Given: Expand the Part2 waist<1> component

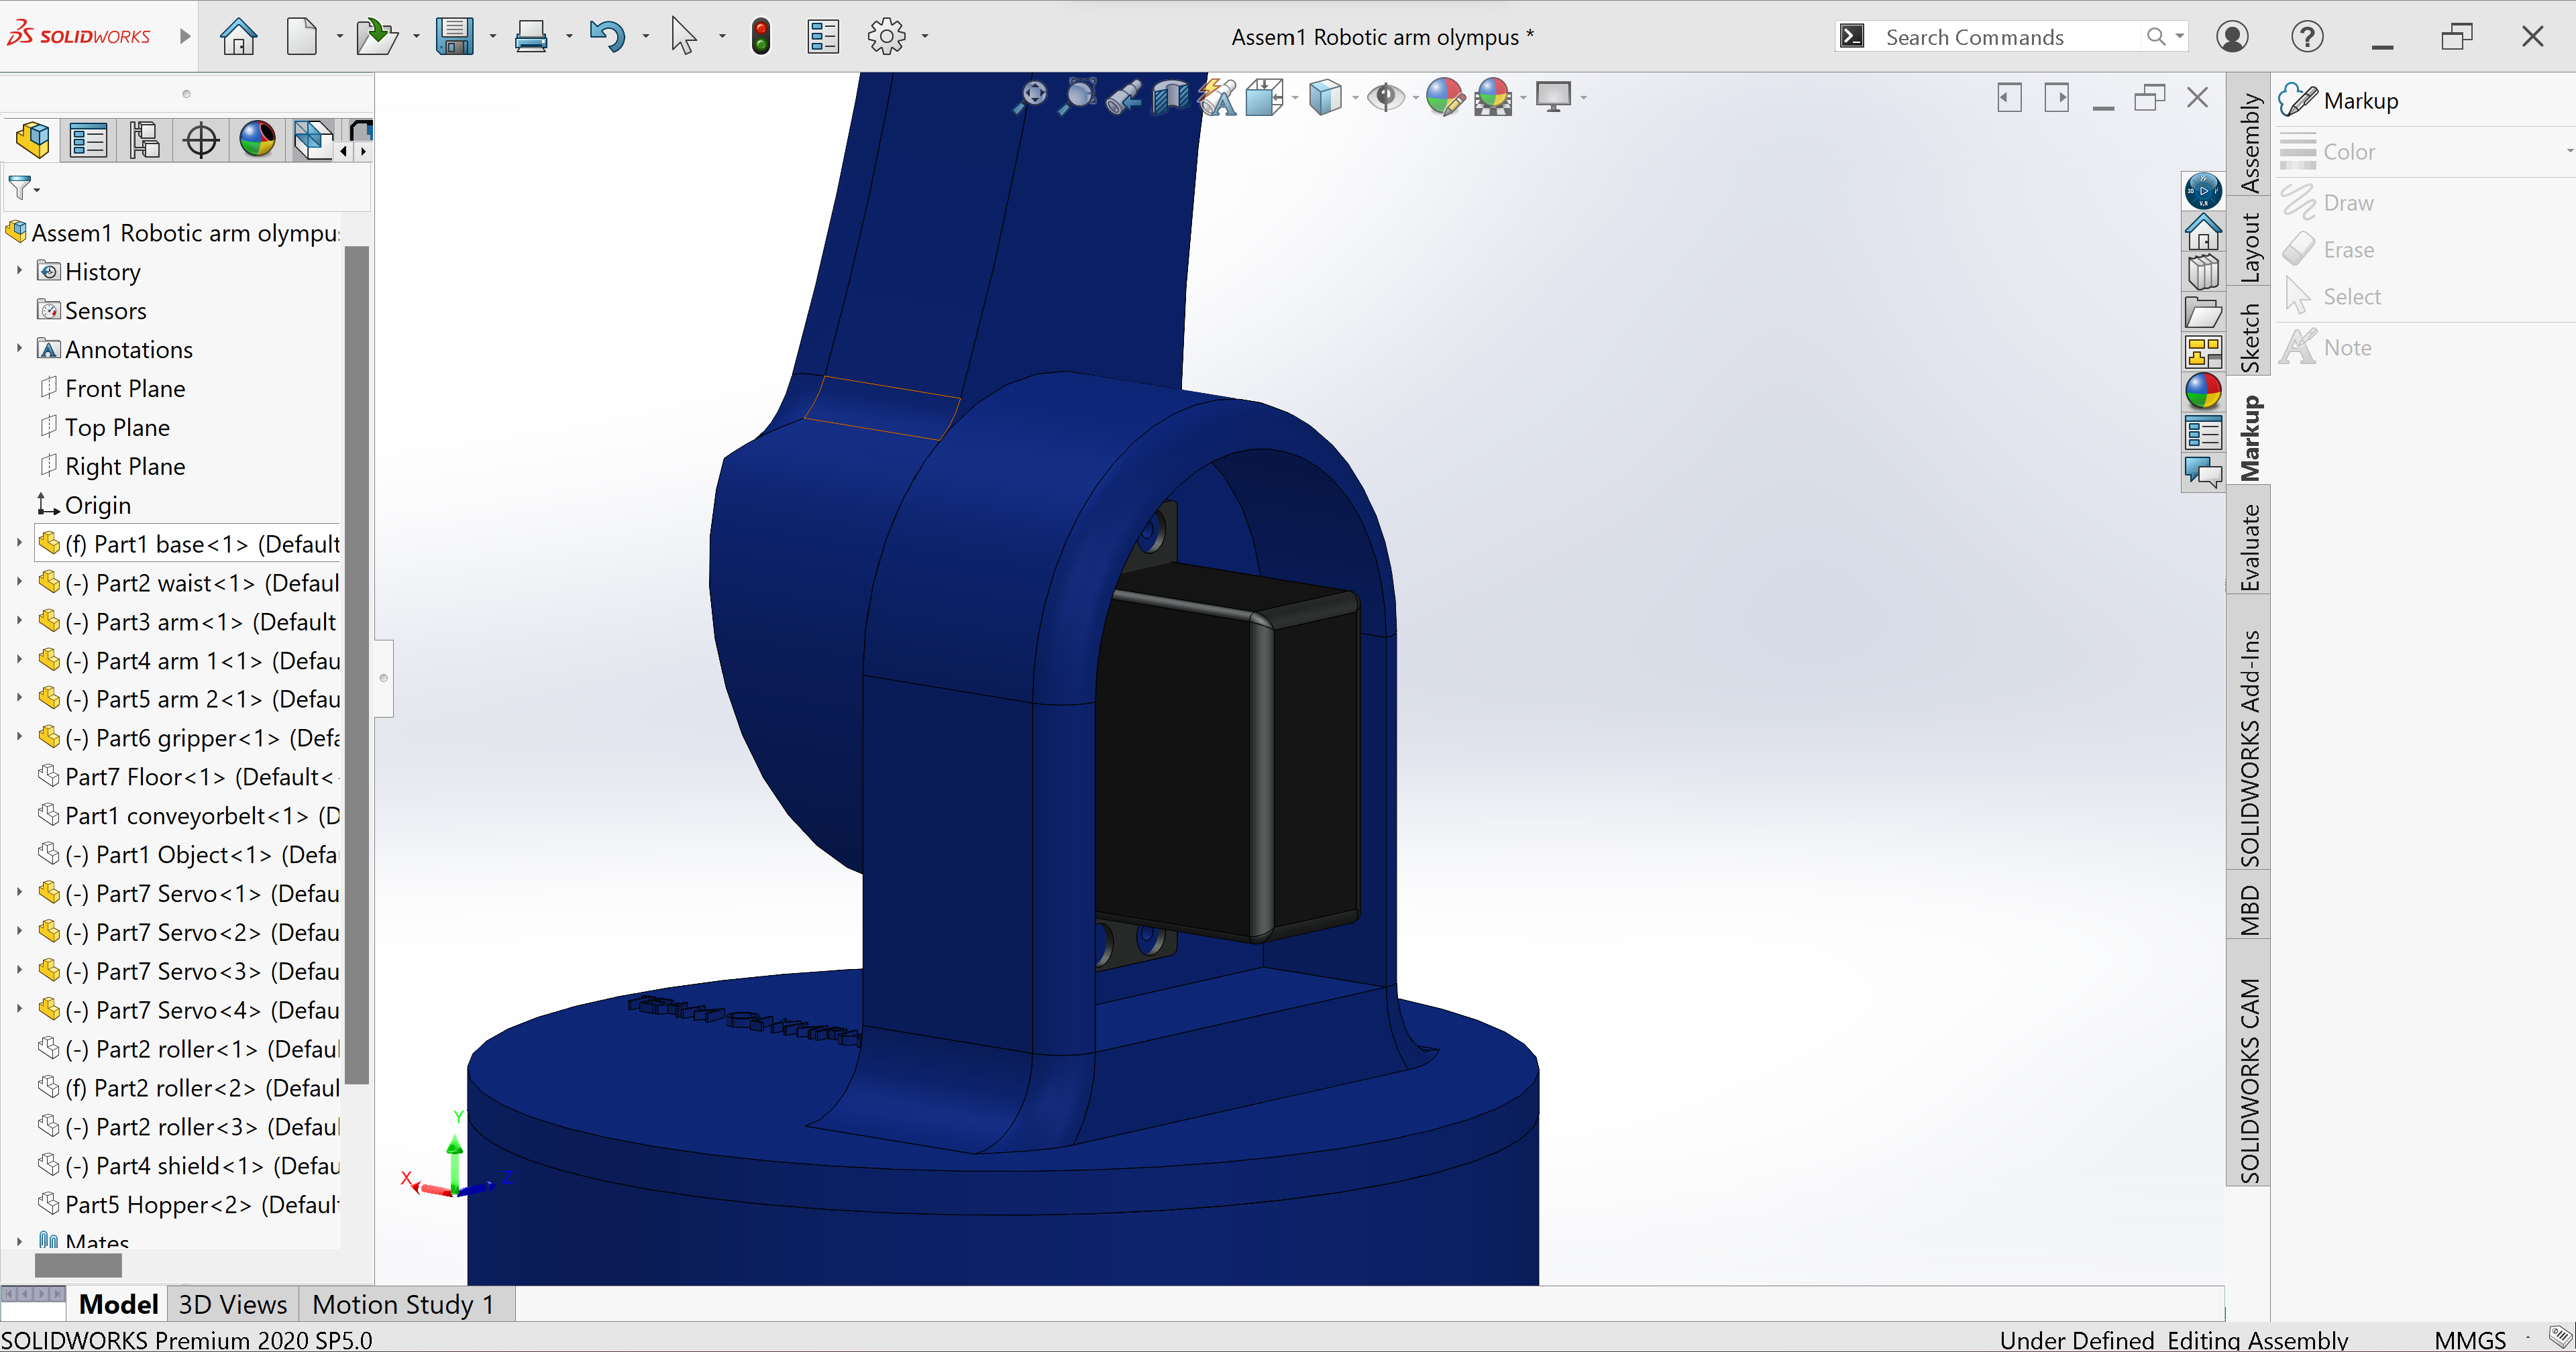Looking at the screenshot, I should [x=19, y=582].
